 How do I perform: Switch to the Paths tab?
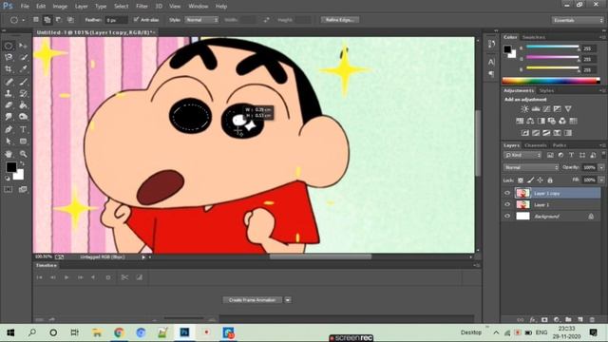tap(560, 145)
